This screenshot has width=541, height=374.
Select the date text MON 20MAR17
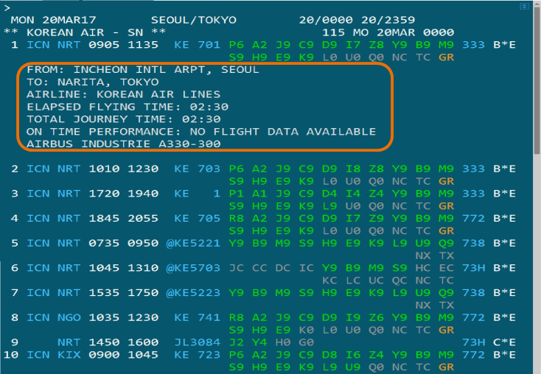53,20
